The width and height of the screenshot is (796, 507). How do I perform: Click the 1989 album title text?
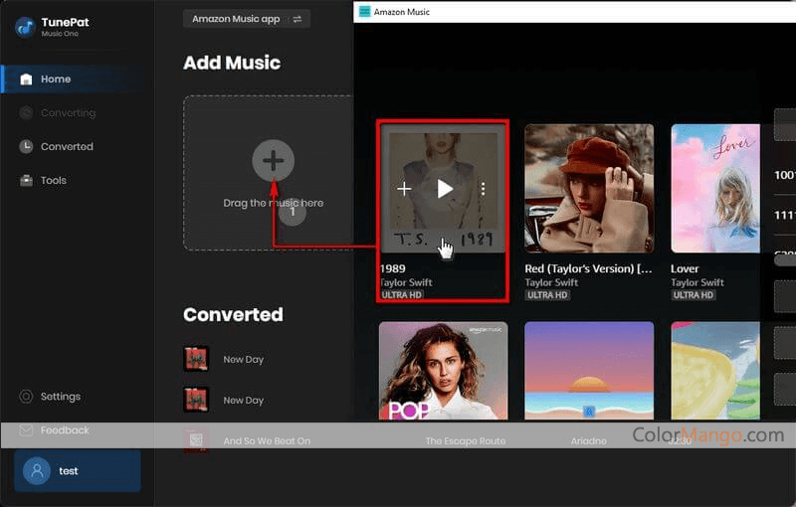(392, 268)
